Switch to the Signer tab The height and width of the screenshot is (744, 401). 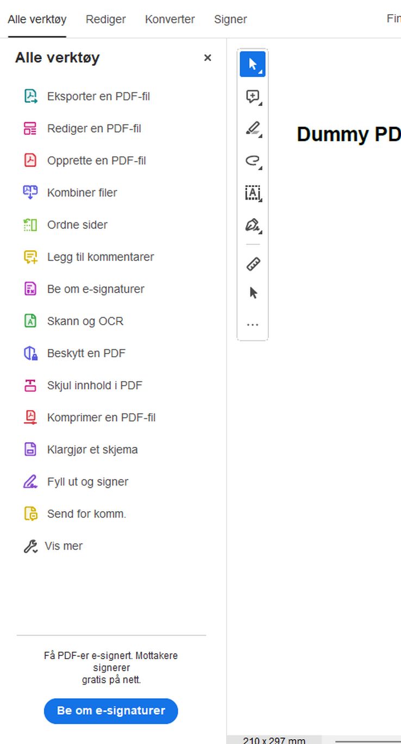point(230,19)
